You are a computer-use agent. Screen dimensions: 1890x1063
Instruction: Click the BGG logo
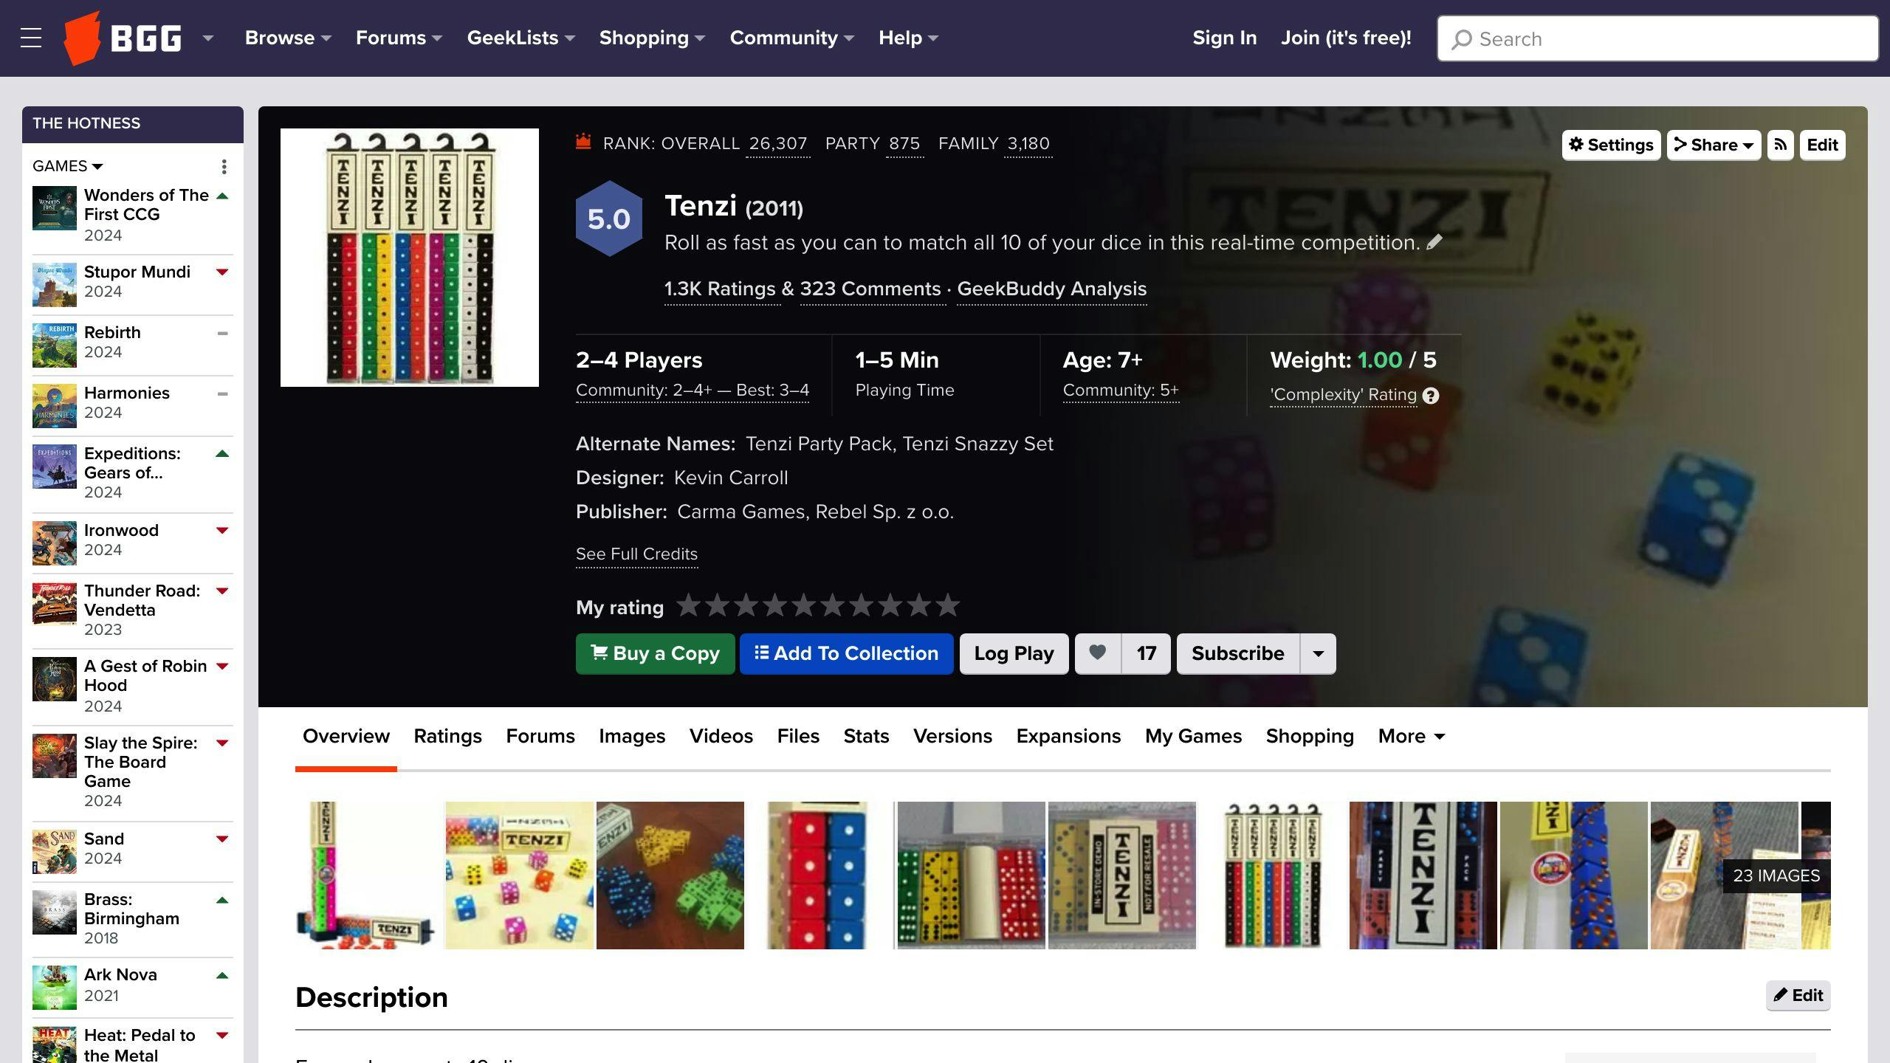[x=123, y=38]
